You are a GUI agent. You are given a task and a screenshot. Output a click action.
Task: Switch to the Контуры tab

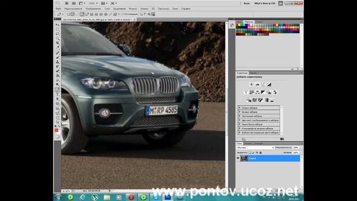259,143
